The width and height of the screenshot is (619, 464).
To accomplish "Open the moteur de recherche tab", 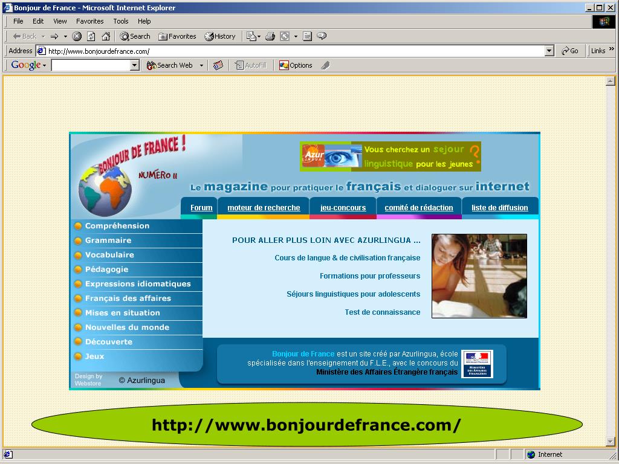I will click(x=264, y=208).
